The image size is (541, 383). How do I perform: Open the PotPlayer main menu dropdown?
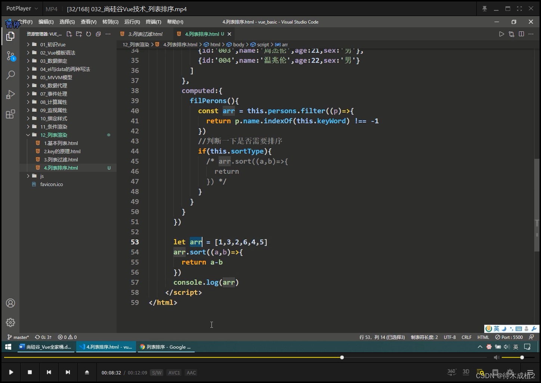coord(22,9)
